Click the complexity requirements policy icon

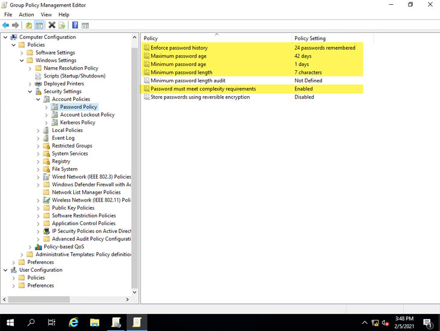(146, 89)
